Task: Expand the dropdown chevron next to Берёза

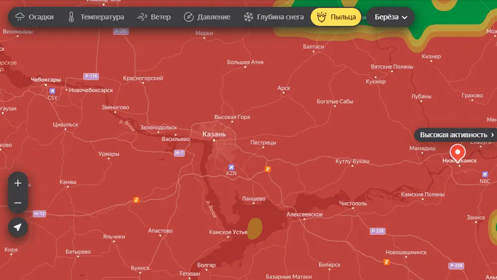Action: (405, 17)
